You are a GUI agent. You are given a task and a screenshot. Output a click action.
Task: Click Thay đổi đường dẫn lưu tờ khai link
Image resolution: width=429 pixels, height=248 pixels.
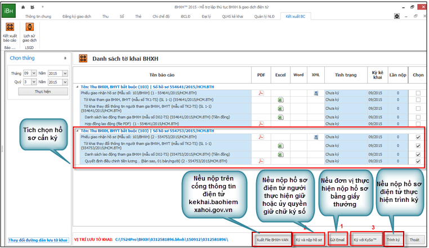pyautogui.click(x=38, y=240)
